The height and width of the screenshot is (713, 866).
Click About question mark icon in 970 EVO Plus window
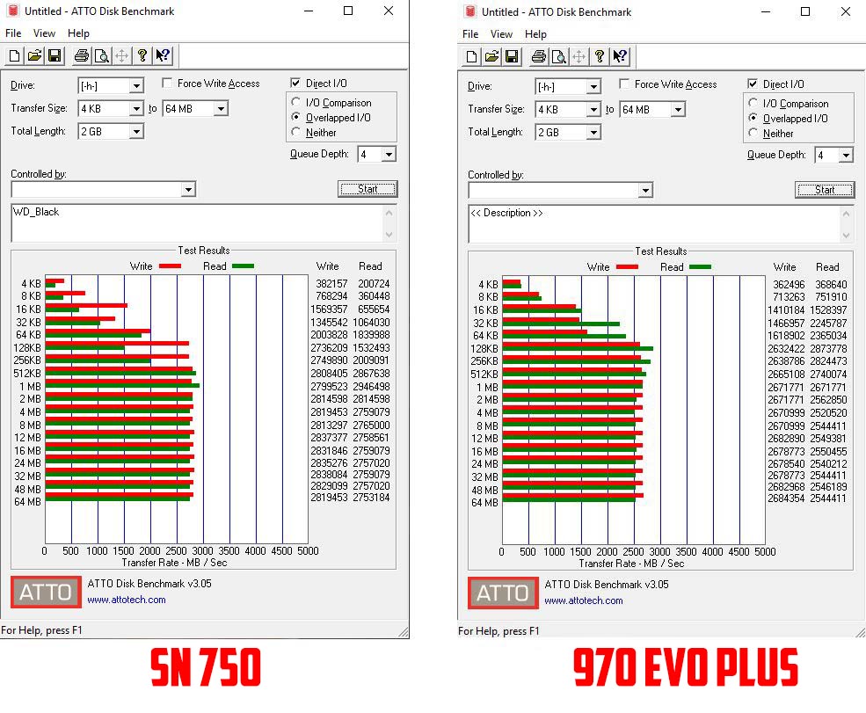pos(600,56)
